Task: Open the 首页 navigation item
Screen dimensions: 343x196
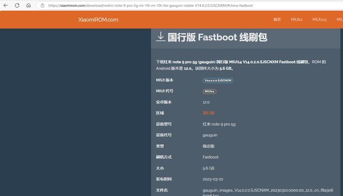Action: point(277,20)
